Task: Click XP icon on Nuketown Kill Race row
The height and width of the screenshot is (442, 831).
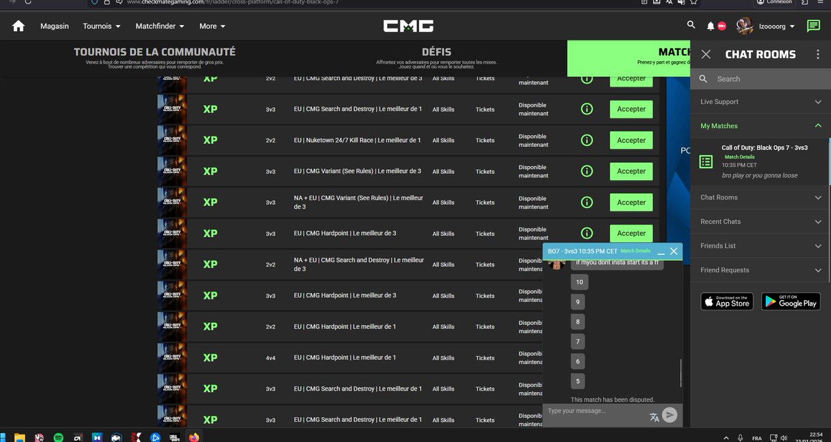Action: [211, 140]
